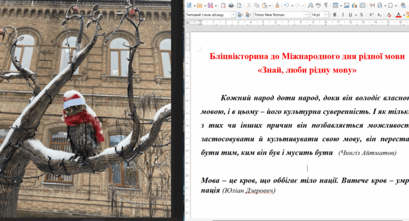Click the Undo arrow icon
Image resolution: width=409 pixels, height=221 pixels.
click(x=287, y=5)
